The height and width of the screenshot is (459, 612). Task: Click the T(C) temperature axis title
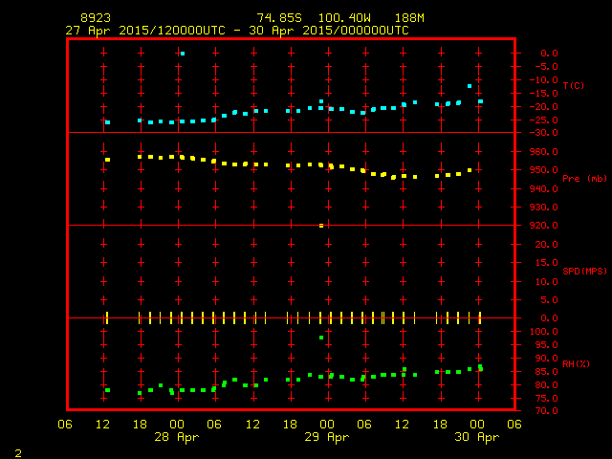click(x=574, y=85)
